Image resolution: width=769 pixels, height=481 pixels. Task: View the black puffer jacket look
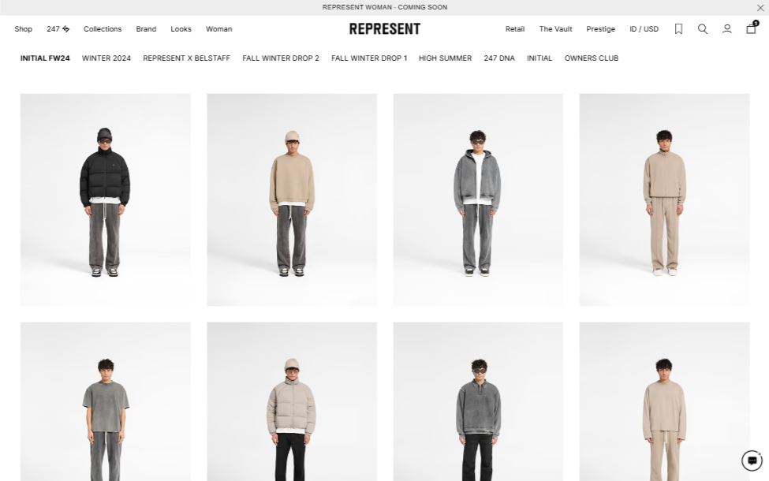(106, 199)
